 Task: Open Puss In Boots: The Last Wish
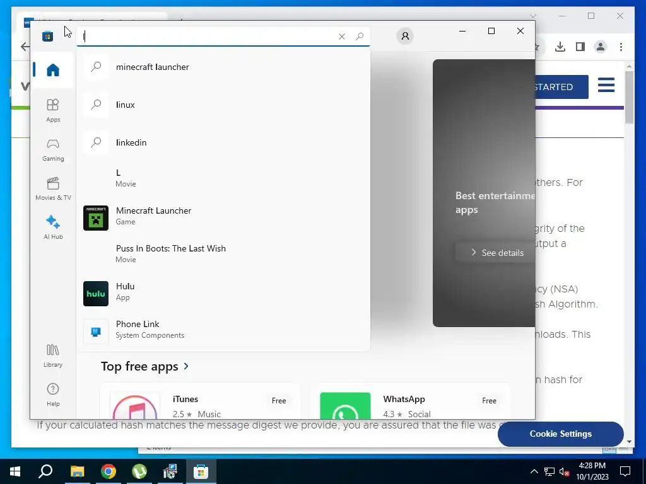pyautogui.click(x=223, y=253)
